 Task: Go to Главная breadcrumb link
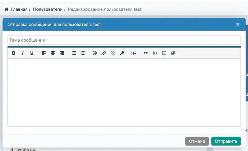tap(19, 9)
